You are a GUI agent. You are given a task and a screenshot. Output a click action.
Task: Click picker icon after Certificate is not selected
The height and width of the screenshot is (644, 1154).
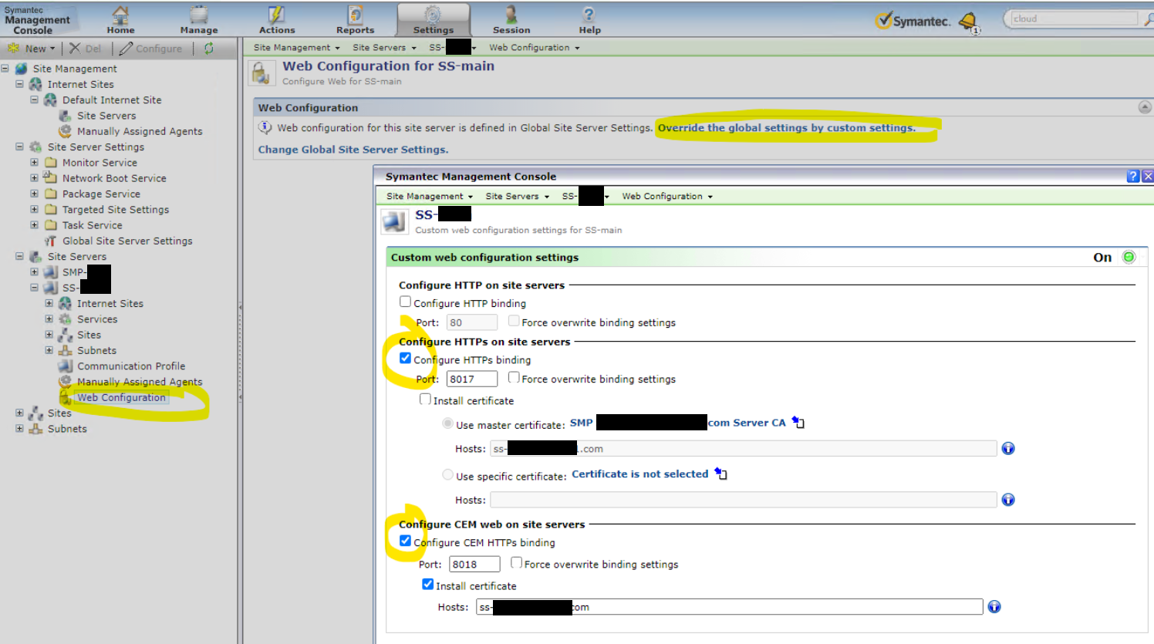pos(721,474)
